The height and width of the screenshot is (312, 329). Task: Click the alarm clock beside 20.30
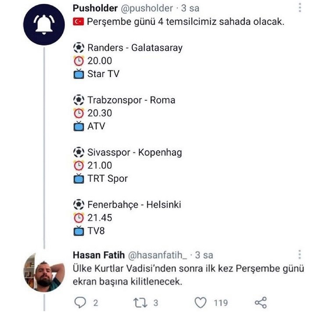78,113
